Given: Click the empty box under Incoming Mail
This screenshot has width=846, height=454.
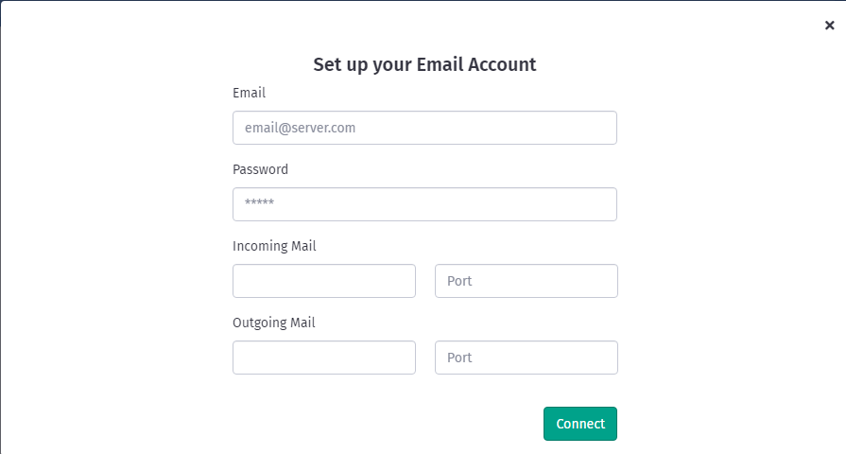Looking at the screenshot, I should (x=324, y=281).
